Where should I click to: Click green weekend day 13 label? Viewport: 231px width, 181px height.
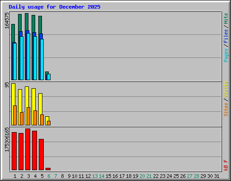click(95, 176)
